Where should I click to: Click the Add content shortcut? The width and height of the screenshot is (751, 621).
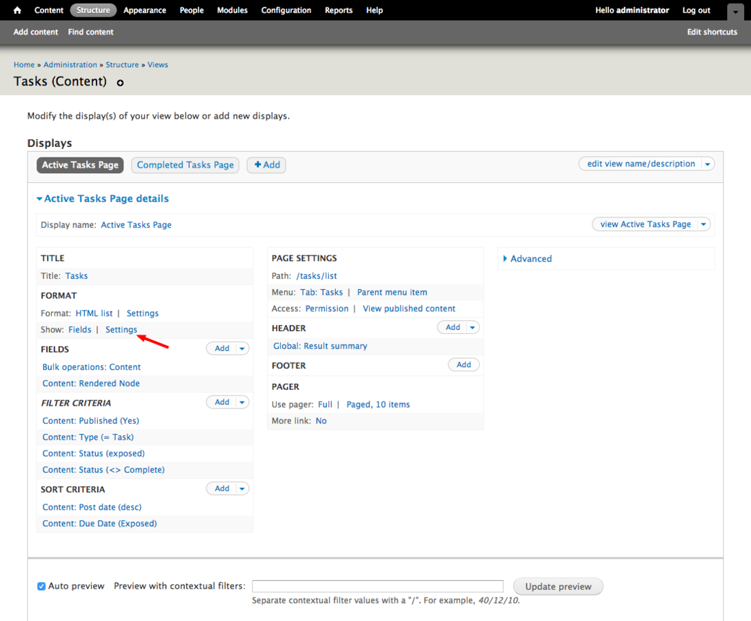[36, 32]
